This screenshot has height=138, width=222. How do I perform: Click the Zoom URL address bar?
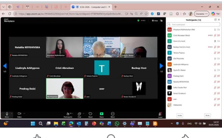pos(70,14)
